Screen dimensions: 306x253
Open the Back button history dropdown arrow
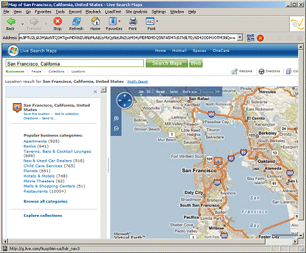click(22, 24)
